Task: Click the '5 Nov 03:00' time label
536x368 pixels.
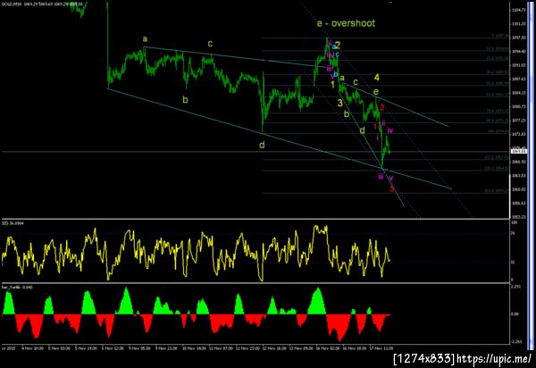Action: point(59,348)
